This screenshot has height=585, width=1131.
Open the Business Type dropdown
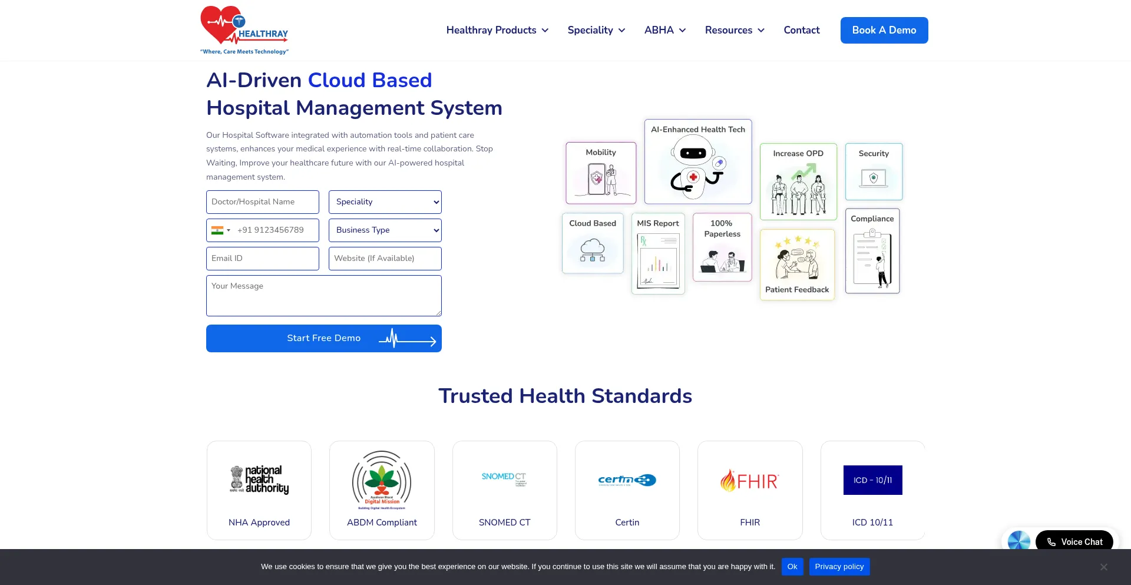385,230
